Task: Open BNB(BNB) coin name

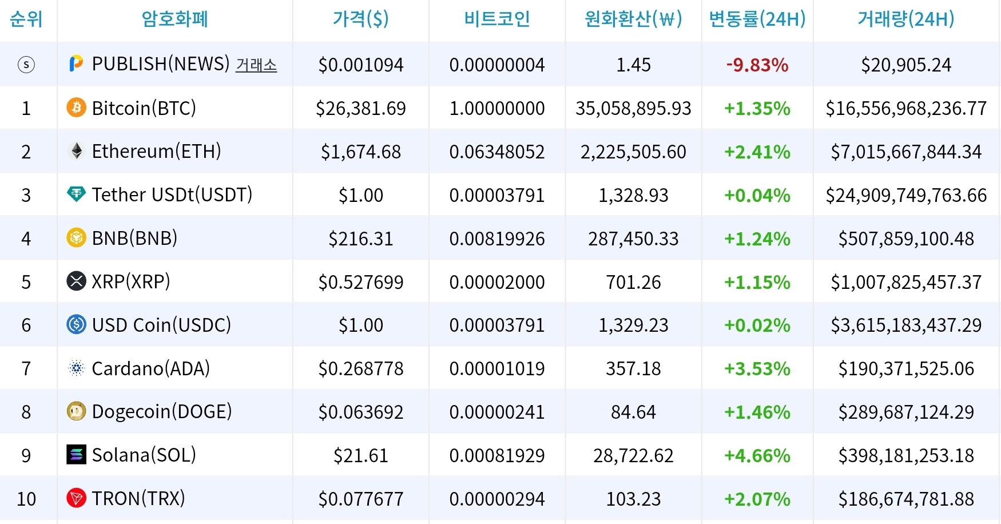Action: 134,237
